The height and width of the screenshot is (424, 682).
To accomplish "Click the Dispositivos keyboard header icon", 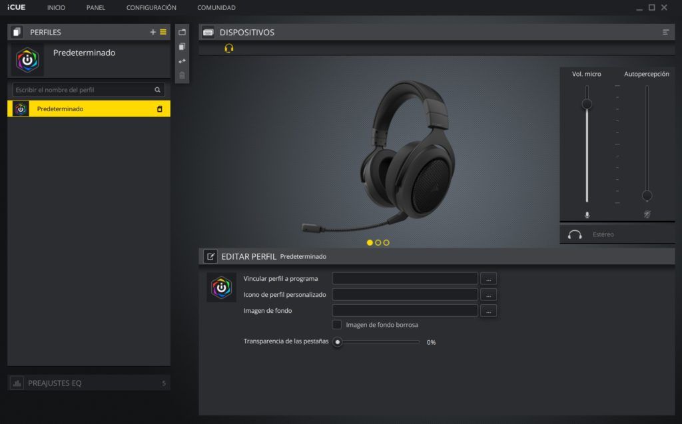I will 208,32.
